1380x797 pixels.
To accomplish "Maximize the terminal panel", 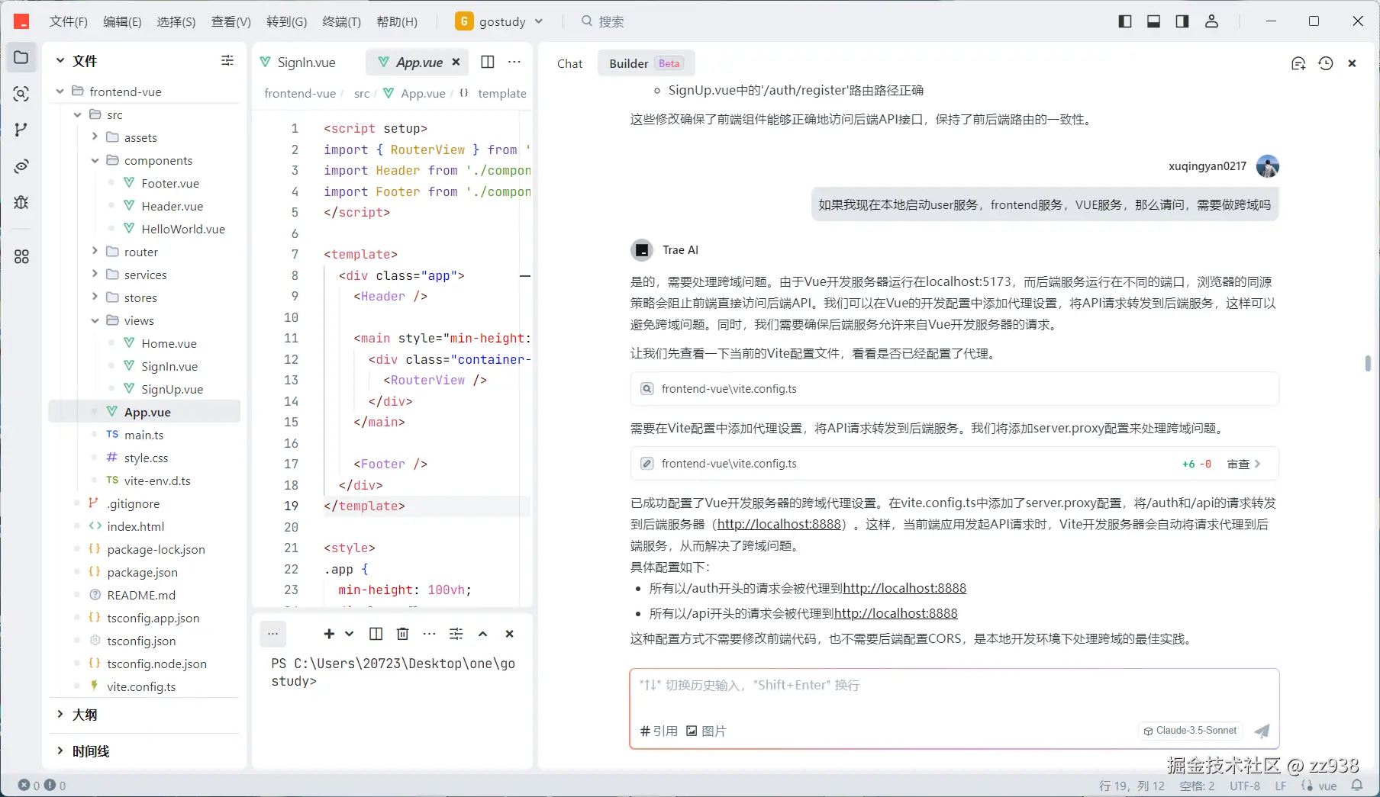I will pyautogui.click(x=483, y=634).
